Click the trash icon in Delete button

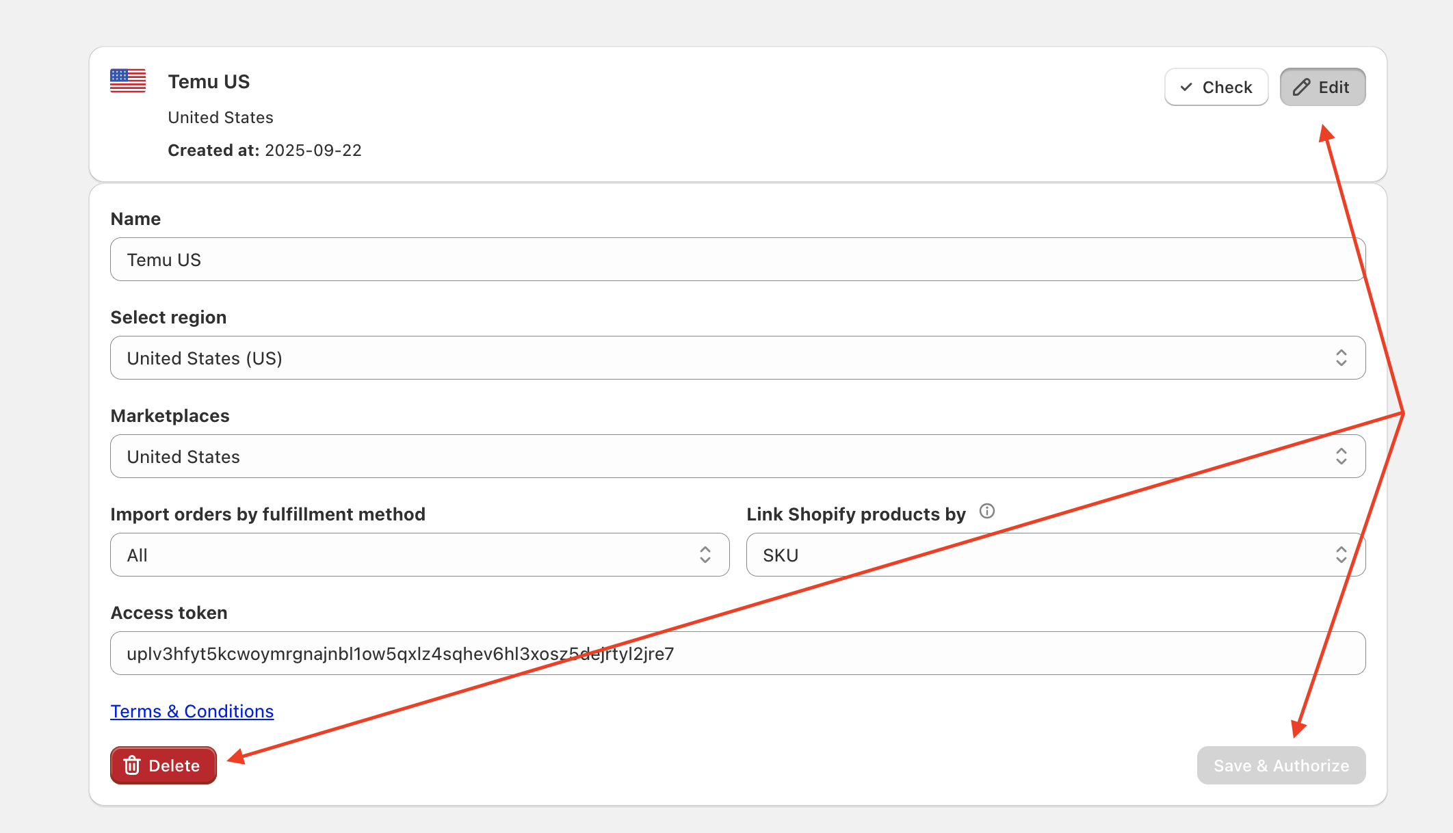coord(132,765)
